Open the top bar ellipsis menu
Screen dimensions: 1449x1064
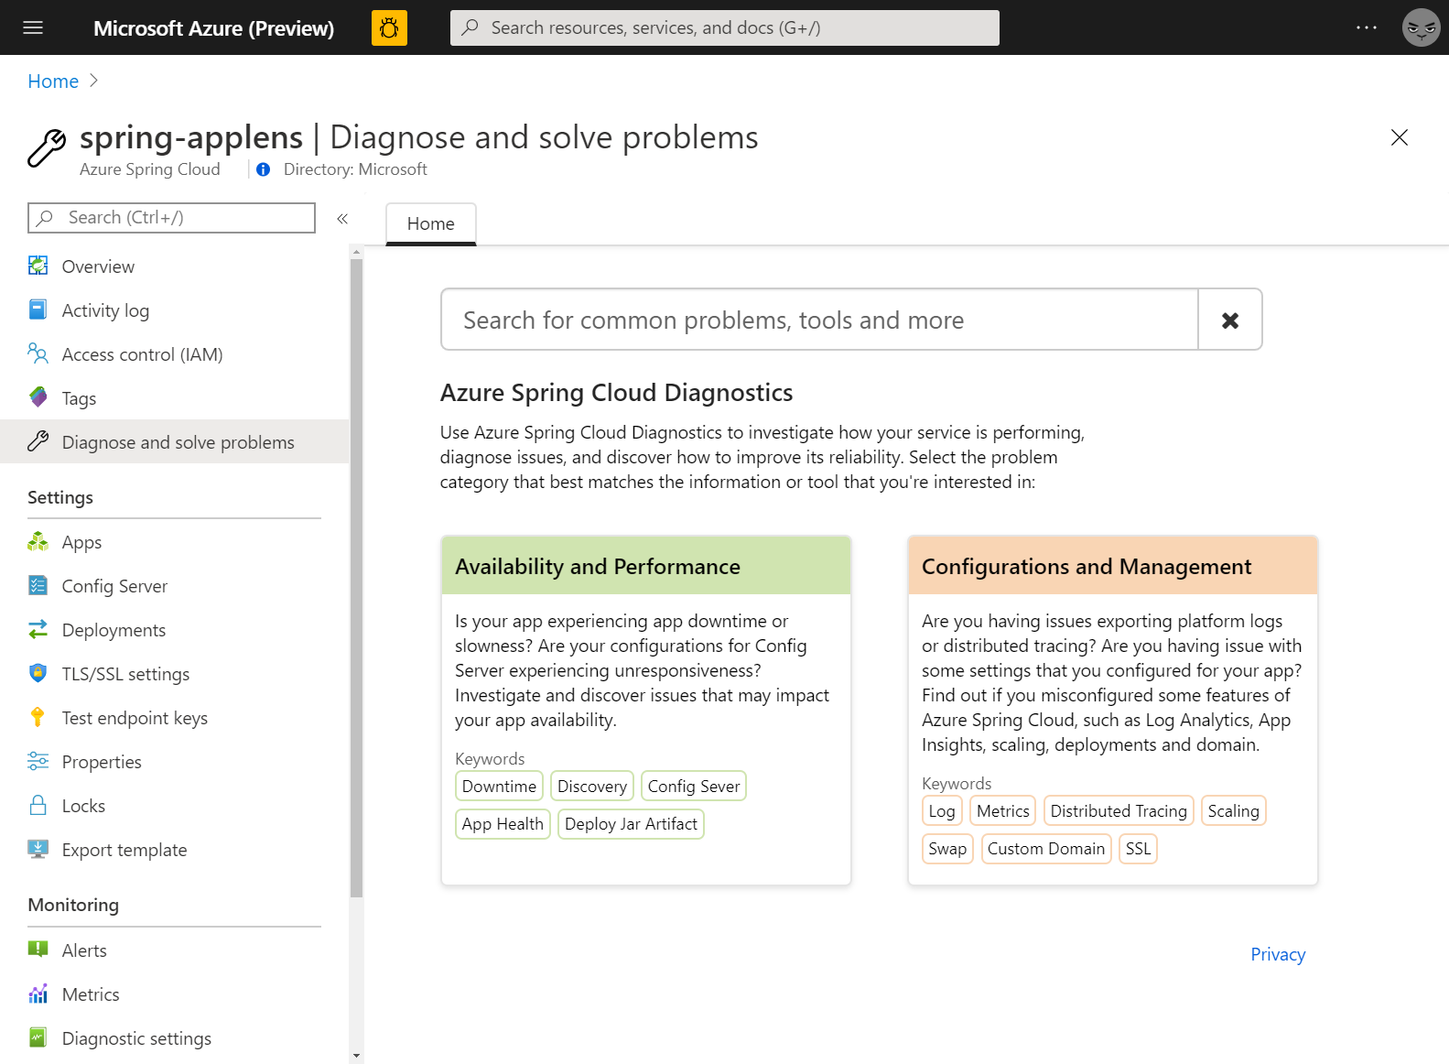click(x=1367, y=28)
